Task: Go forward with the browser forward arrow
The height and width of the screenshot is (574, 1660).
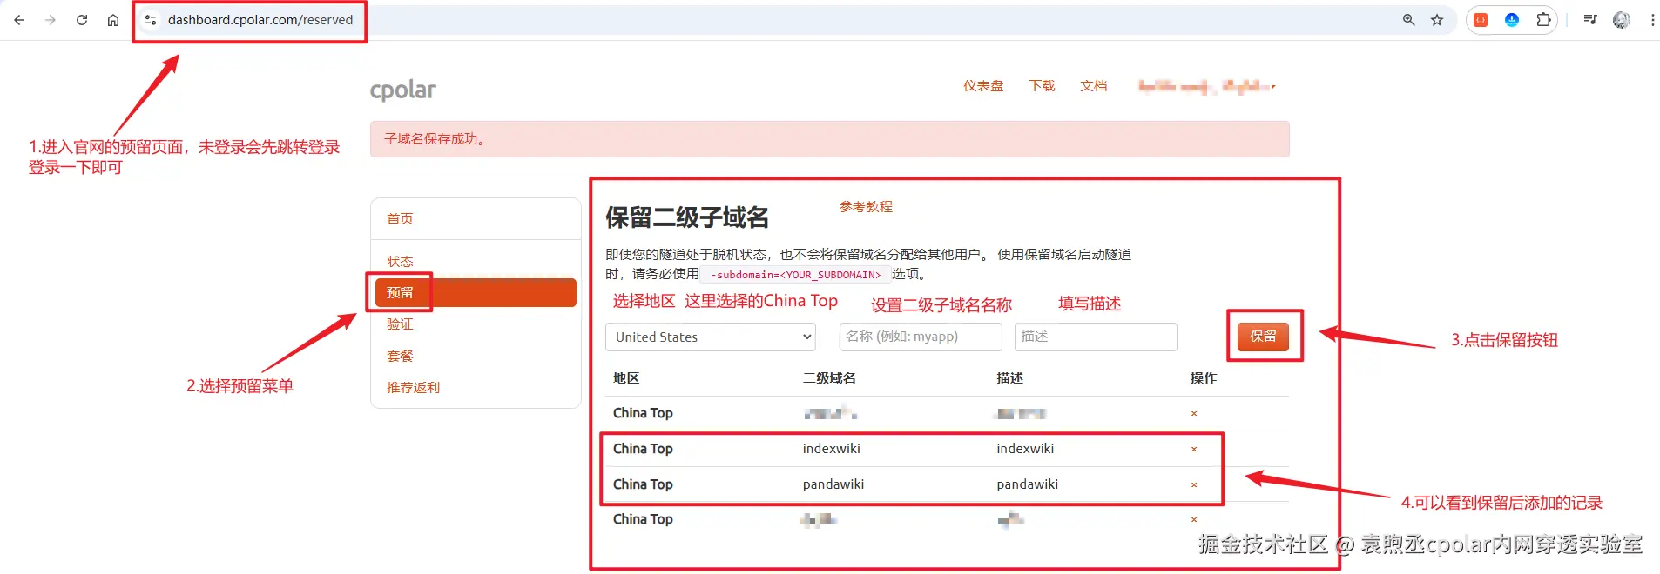Action: (x=51, y=20)
